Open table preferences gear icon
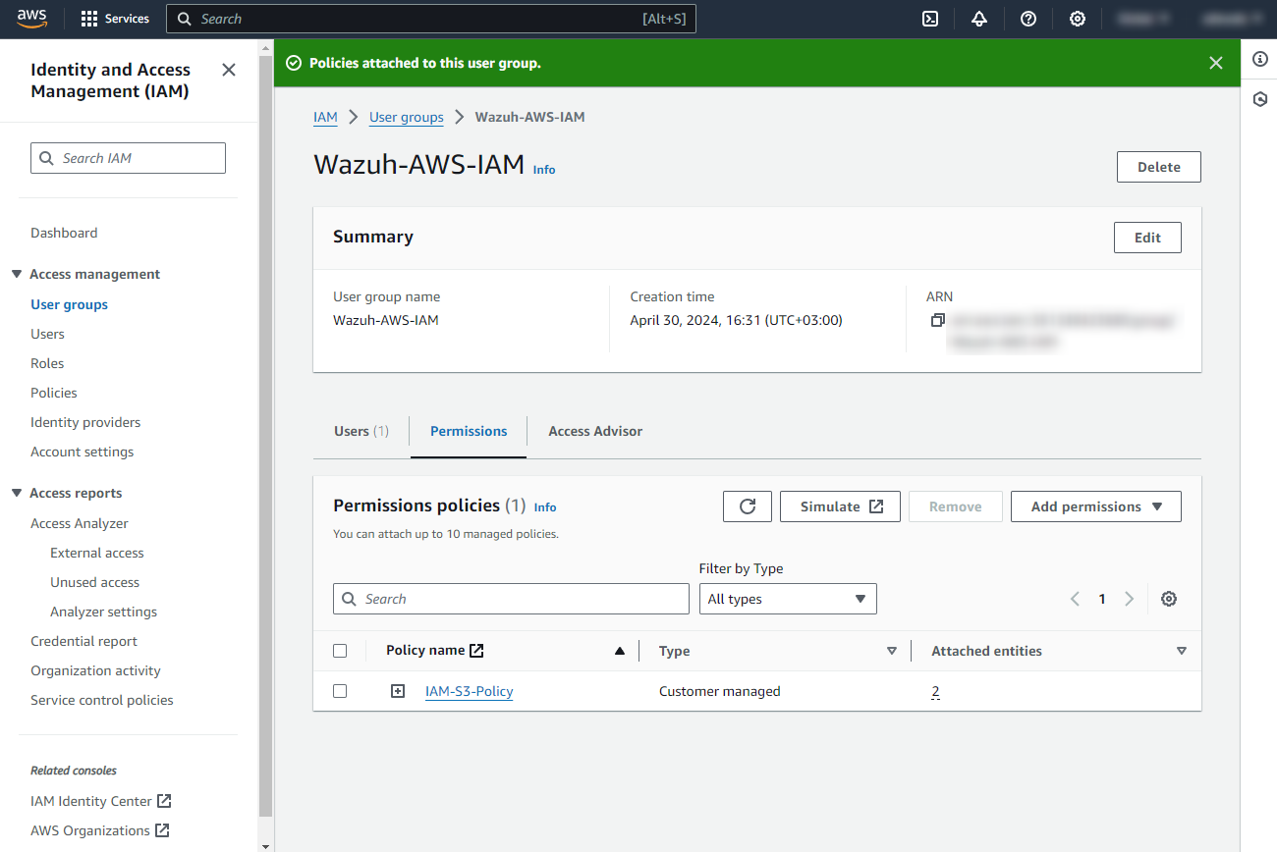The height and width of the screenshot is (852, 1277). [1169, 599]
